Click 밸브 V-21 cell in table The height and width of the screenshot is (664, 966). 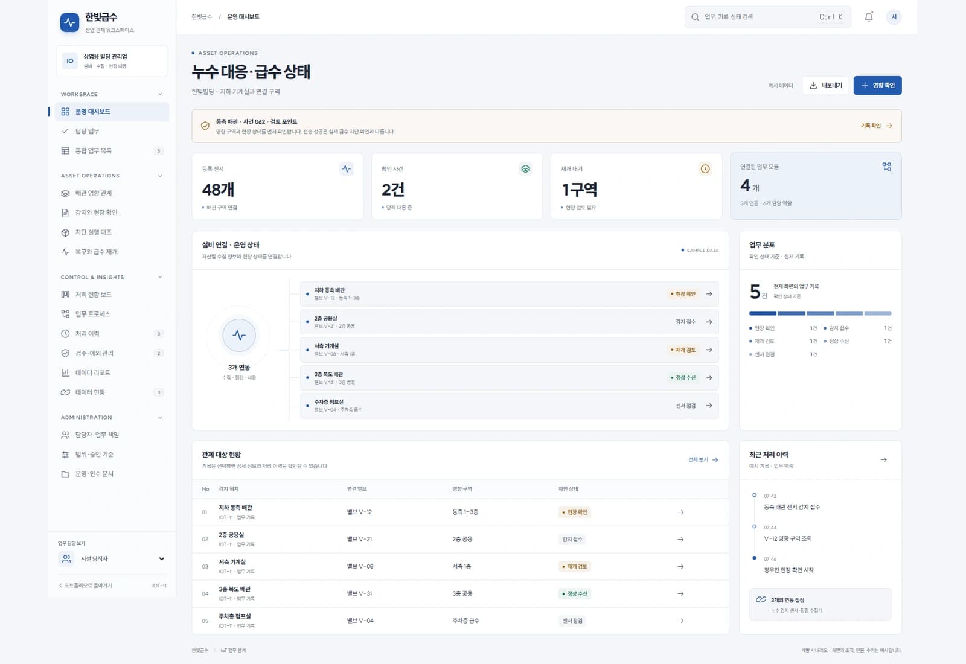point(359,540)
